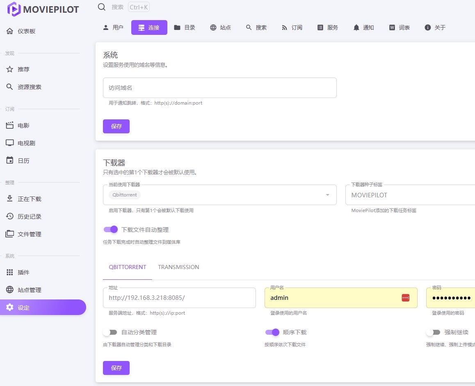Enable the automatic category management toggle

110,332
